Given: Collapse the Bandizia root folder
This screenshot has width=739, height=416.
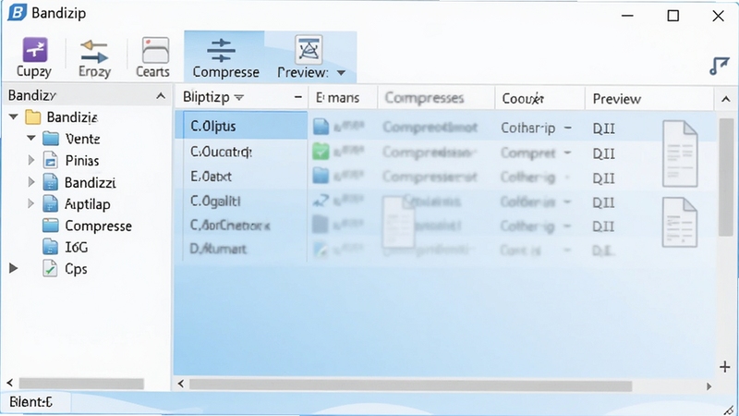Looking at the screenshot, I should [14, 116].
